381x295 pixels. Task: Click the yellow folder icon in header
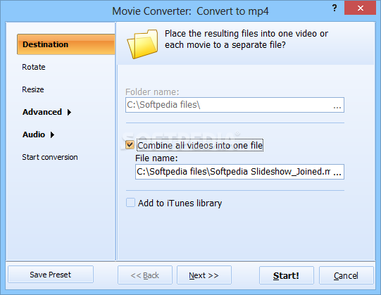pos(142,44)
